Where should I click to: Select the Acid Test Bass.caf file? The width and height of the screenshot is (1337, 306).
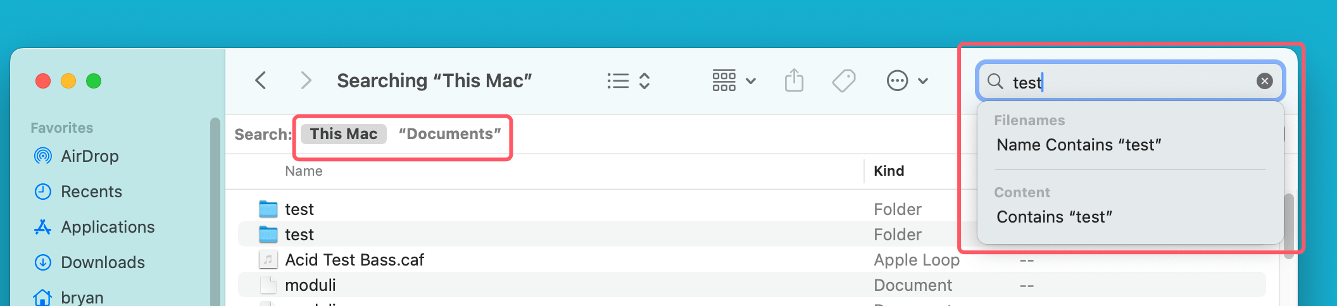pyautogui.click(x=355, y=260)
